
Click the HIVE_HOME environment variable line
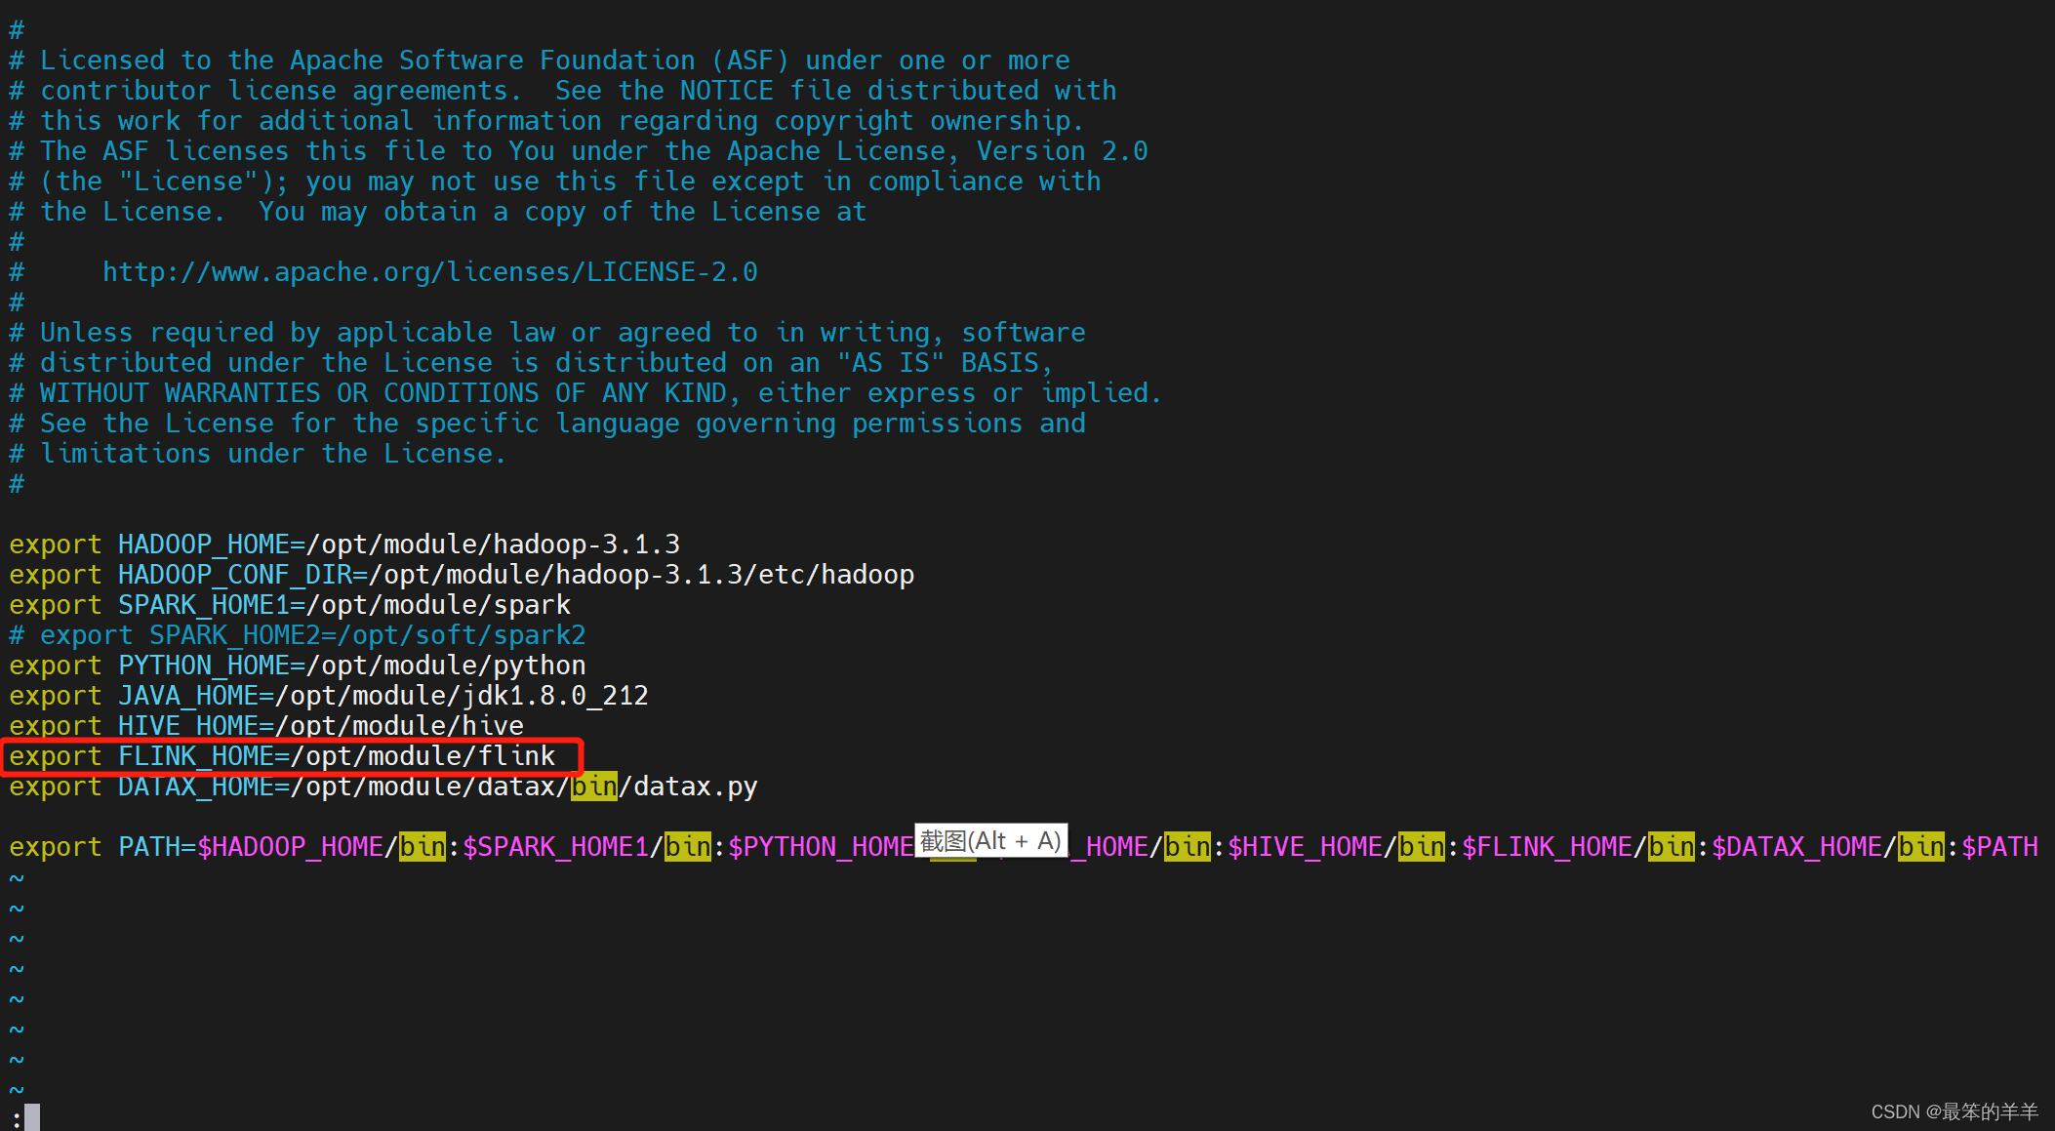(x=264, y=724)
